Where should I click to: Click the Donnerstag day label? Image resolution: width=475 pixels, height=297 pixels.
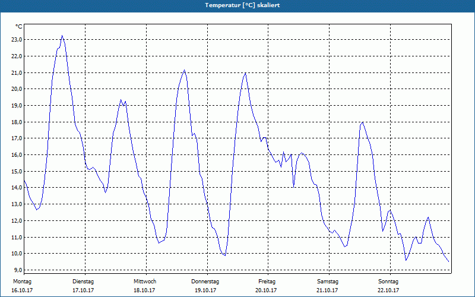coord(205,282)
